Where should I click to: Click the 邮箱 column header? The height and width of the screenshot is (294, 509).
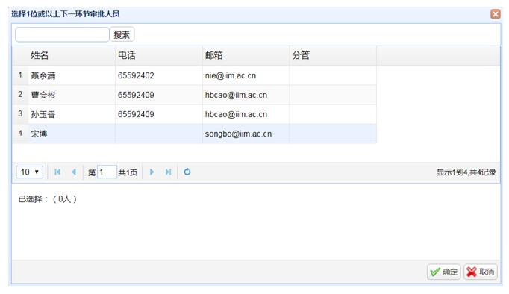click(246, 55)
